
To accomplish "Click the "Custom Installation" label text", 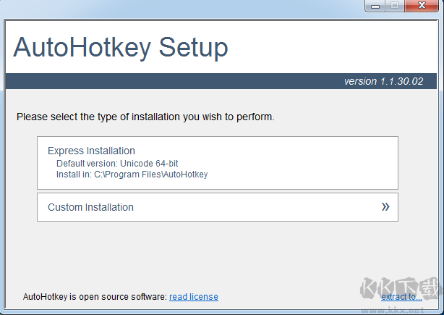I will 90,207.
